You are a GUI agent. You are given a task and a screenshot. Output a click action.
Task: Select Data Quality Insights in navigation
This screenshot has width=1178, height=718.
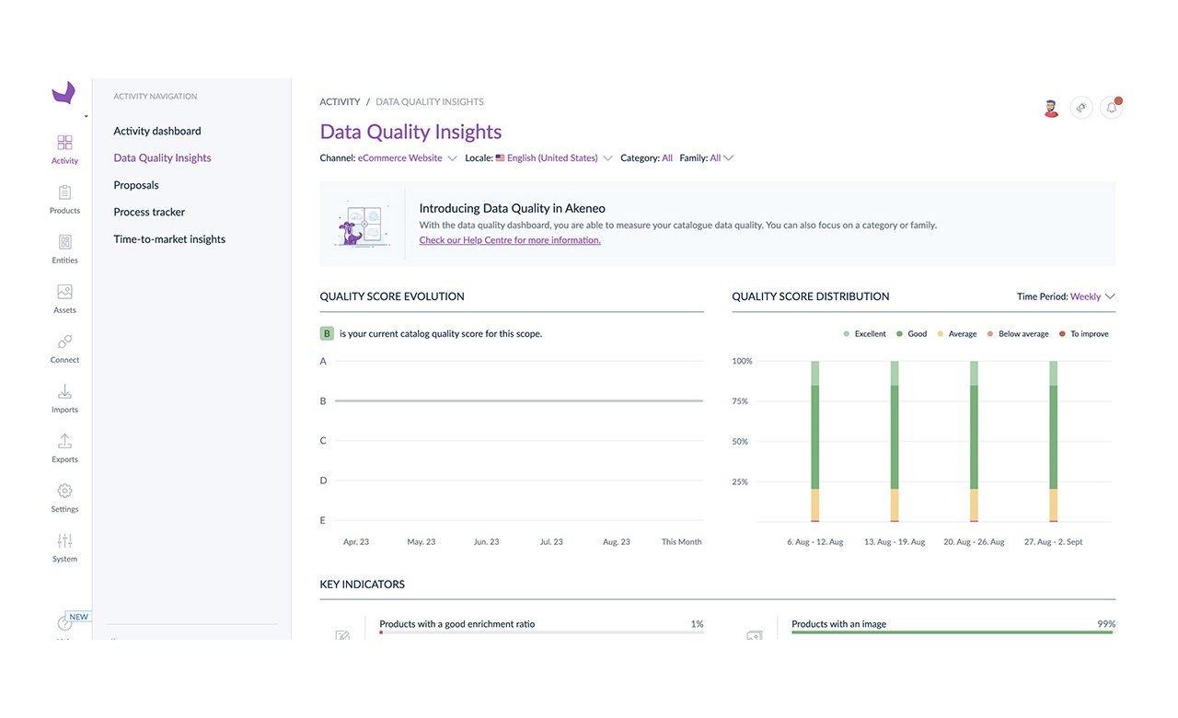coord(162,158)
